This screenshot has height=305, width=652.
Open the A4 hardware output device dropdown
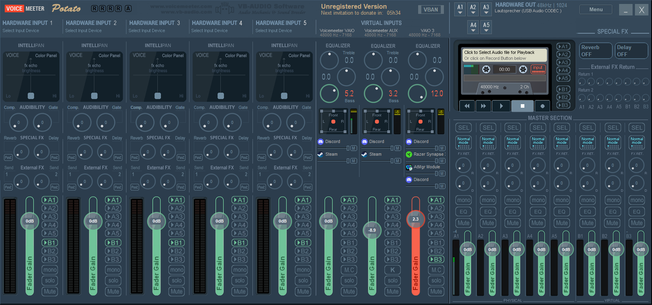tap(473, 27)
